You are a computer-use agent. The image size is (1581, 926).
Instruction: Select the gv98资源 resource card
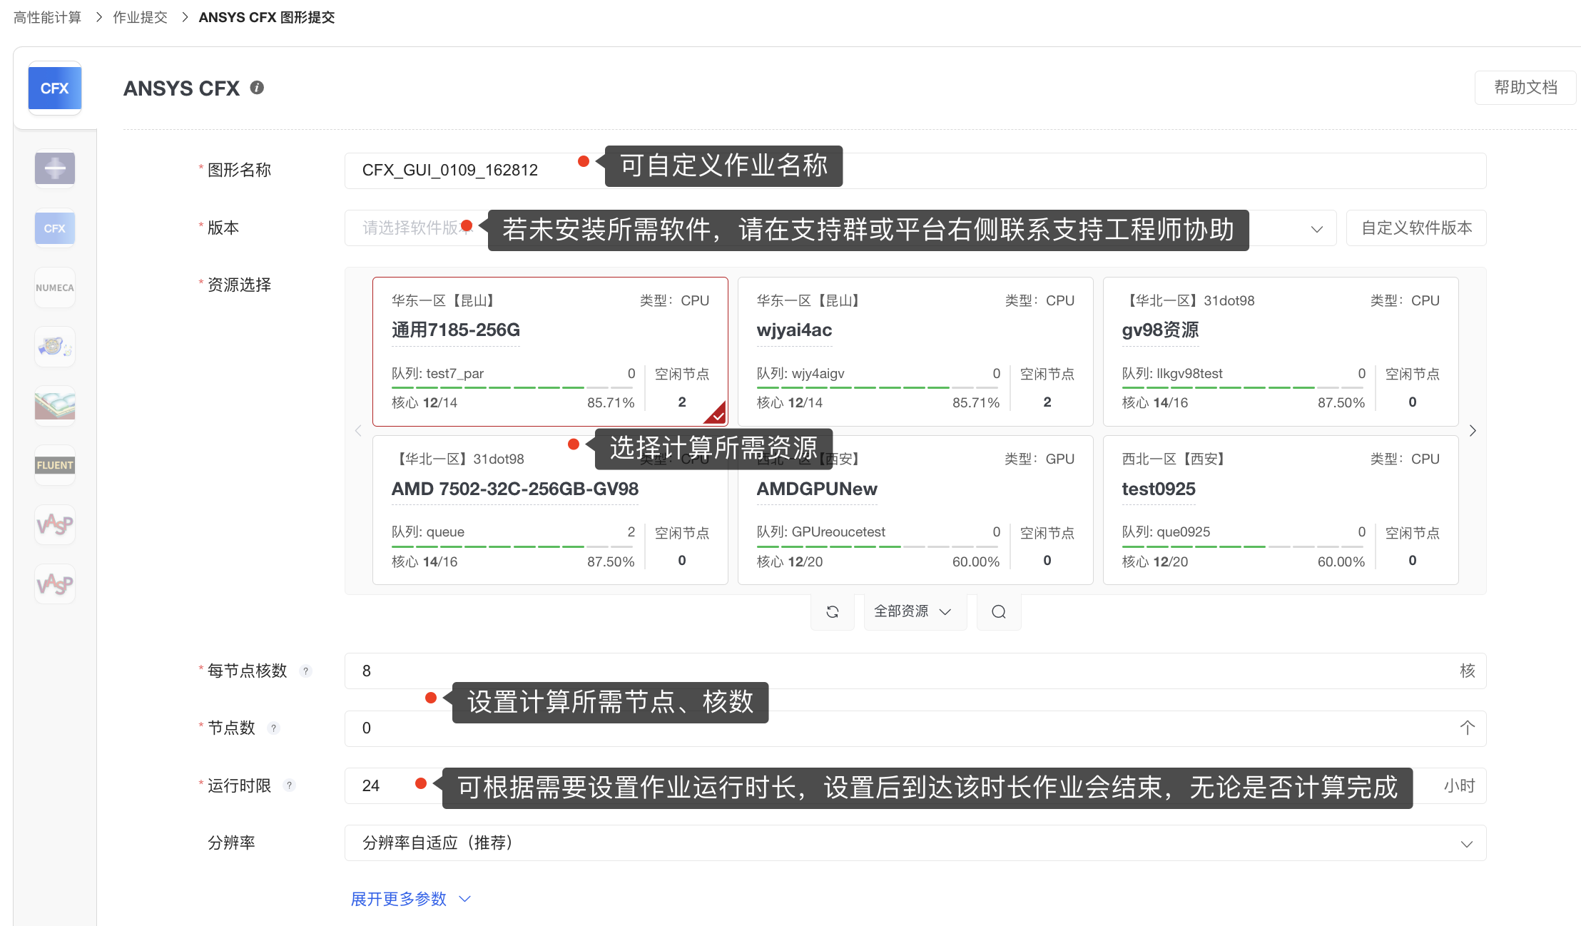tap(1281, 352)
